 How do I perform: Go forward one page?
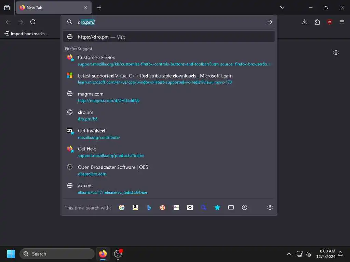point(21,22)
